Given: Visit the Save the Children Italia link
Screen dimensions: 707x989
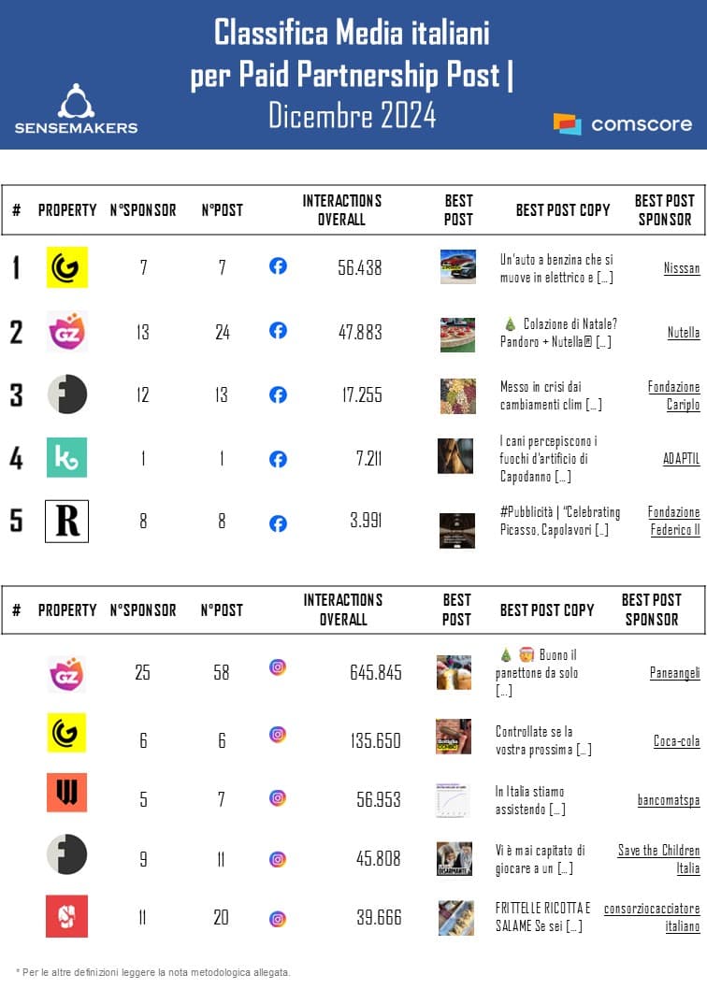Looking at the screenshot, I should [658, 859].
